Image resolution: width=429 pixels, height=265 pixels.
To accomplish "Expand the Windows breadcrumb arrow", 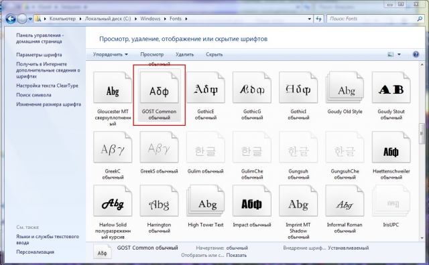I will (x=165, y=19).
